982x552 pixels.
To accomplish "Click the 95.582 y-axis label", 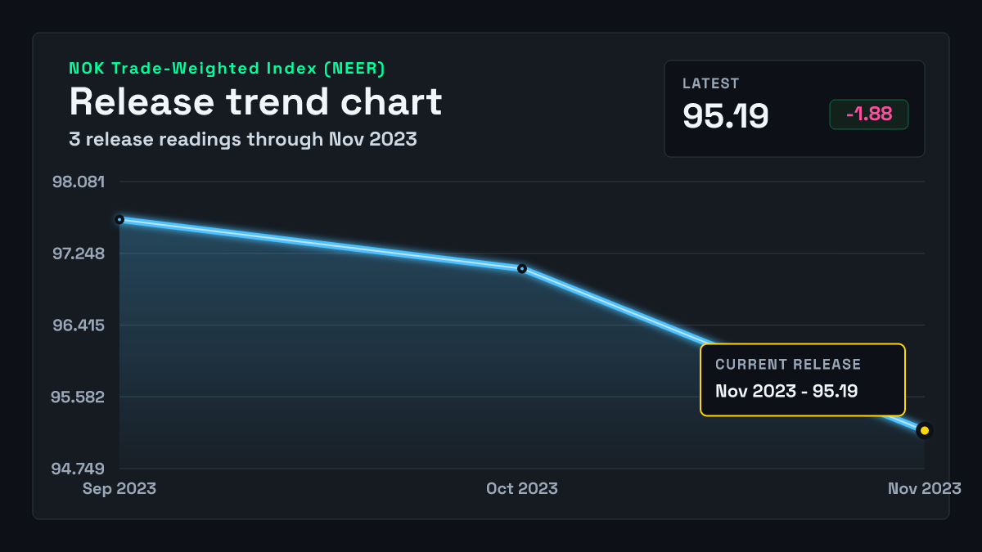I will pos(79,397).
